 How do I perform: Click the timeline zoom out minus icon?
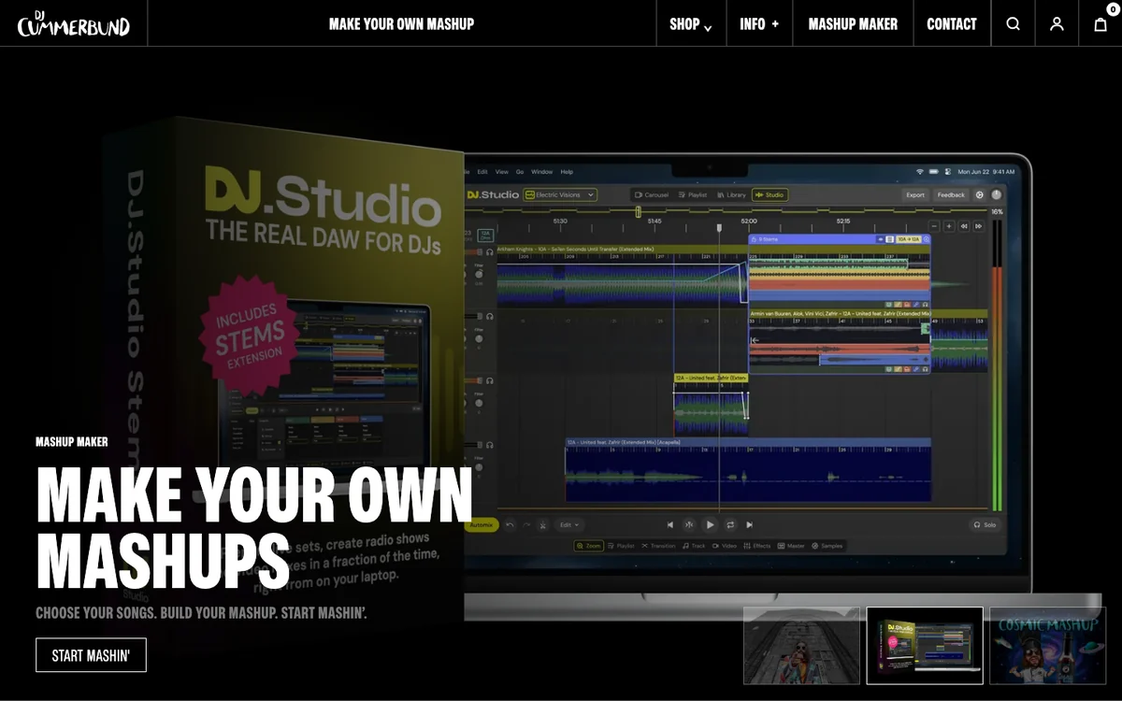[x=934, y=226]
